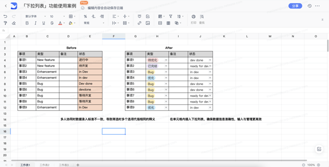Toggle bold formatting
This screenshot has height=167, width=329.
coord(27,23)
